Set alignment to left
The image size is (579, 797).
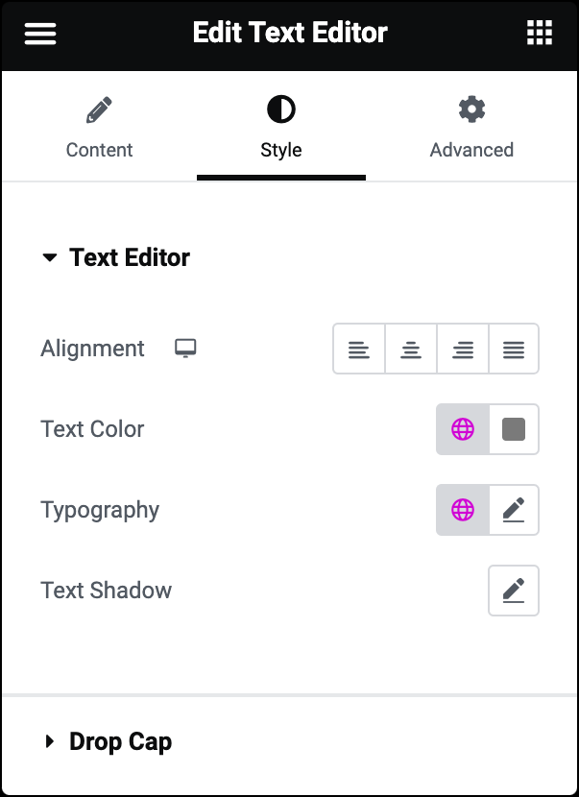click(359, 349)
